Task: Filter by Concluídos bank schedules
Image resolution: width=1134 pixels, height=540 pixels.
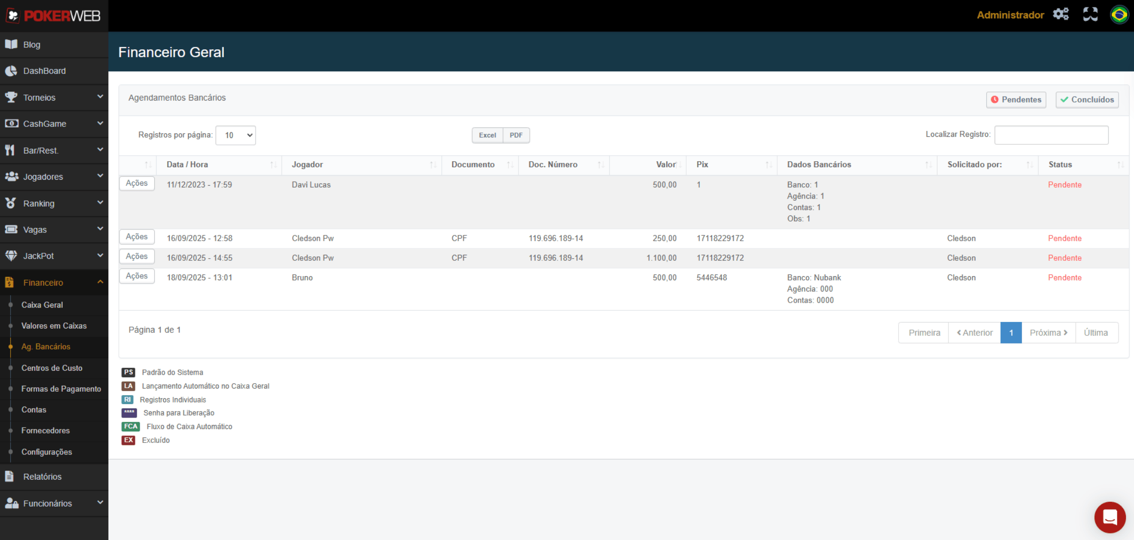Action: [1087, 100]
